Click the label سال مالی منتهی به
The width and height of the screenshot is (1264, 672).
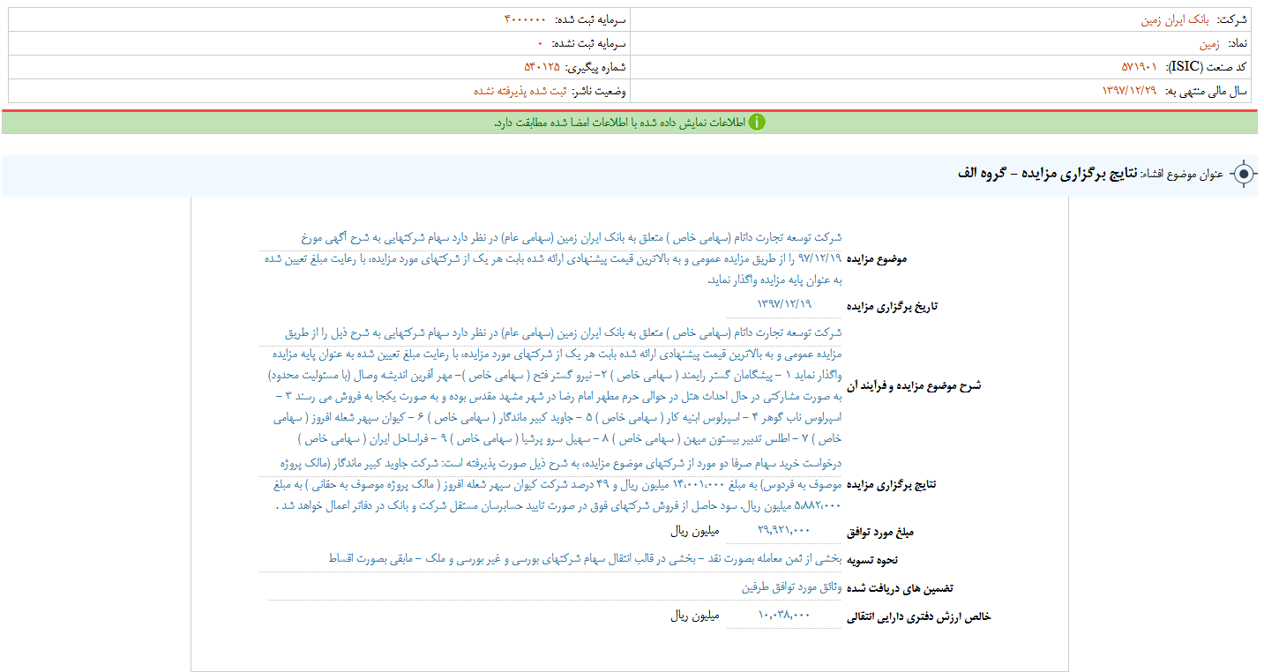click(x=1207, y=91)
